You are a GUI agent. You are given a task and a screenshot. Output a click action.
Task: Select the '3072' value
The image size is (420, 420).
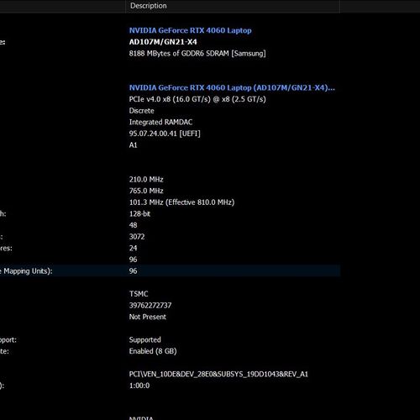137,237
